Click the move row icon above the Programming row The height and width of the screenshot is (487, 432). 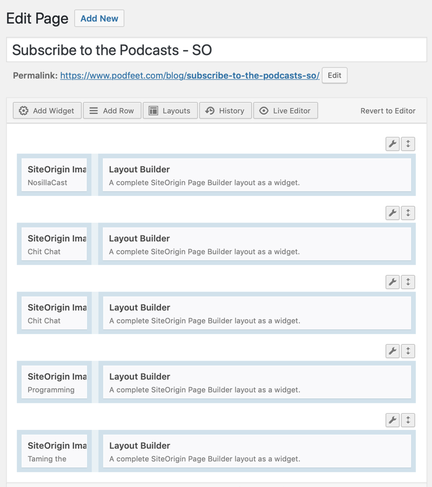(x=408, y=351)
